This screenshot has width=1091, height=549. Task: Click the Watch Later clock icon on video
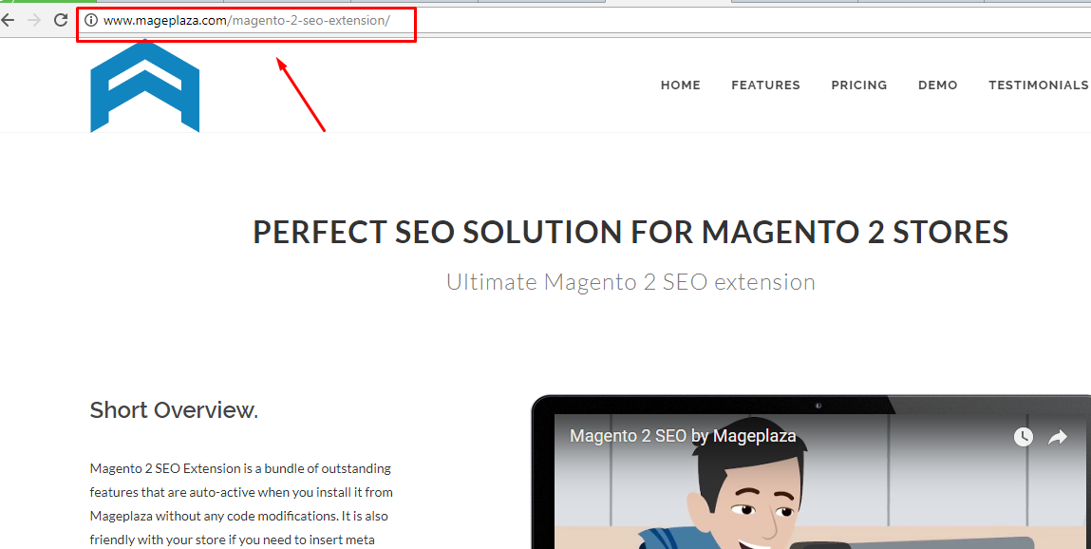[1023, 437]
